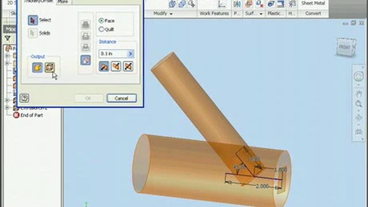
Task: Choose the surface output icon
Action: coord(49,68)
